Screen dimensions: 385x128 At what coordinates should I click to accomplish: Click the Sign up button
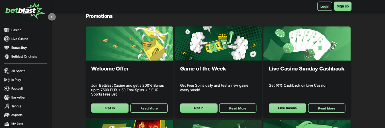tap(343, 6)
